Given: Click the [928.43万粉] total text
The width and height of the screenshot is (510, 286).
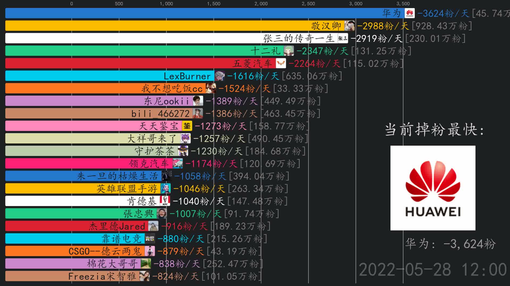Looking at the screenshot, I should point(442,26).
